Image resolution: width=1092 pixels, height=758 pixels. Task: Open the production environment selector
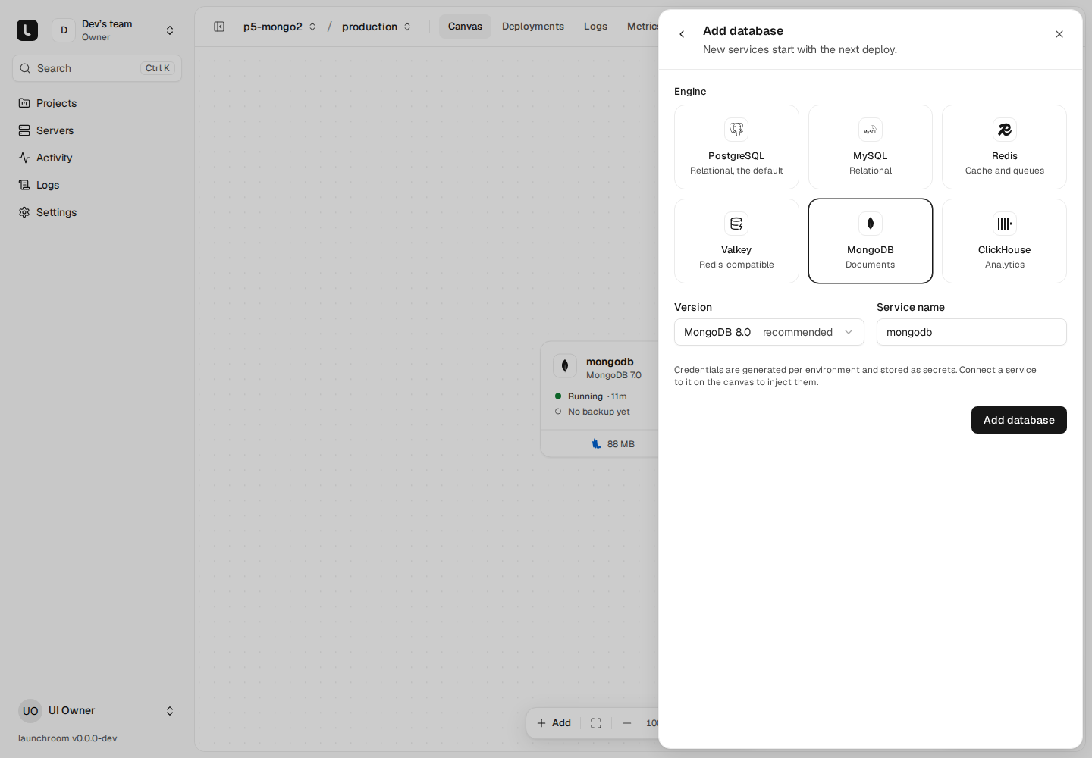tap(377, 27)
